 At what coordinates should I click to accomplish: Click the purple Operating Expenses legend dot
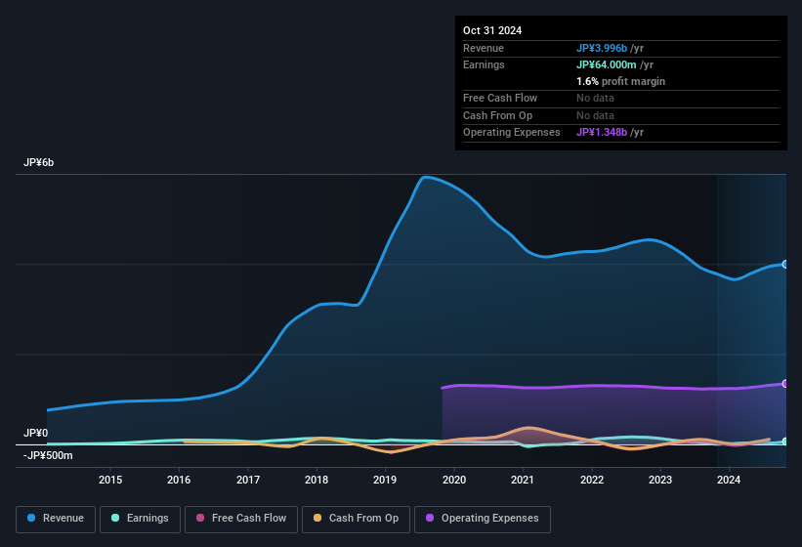[x=431, y=519]
